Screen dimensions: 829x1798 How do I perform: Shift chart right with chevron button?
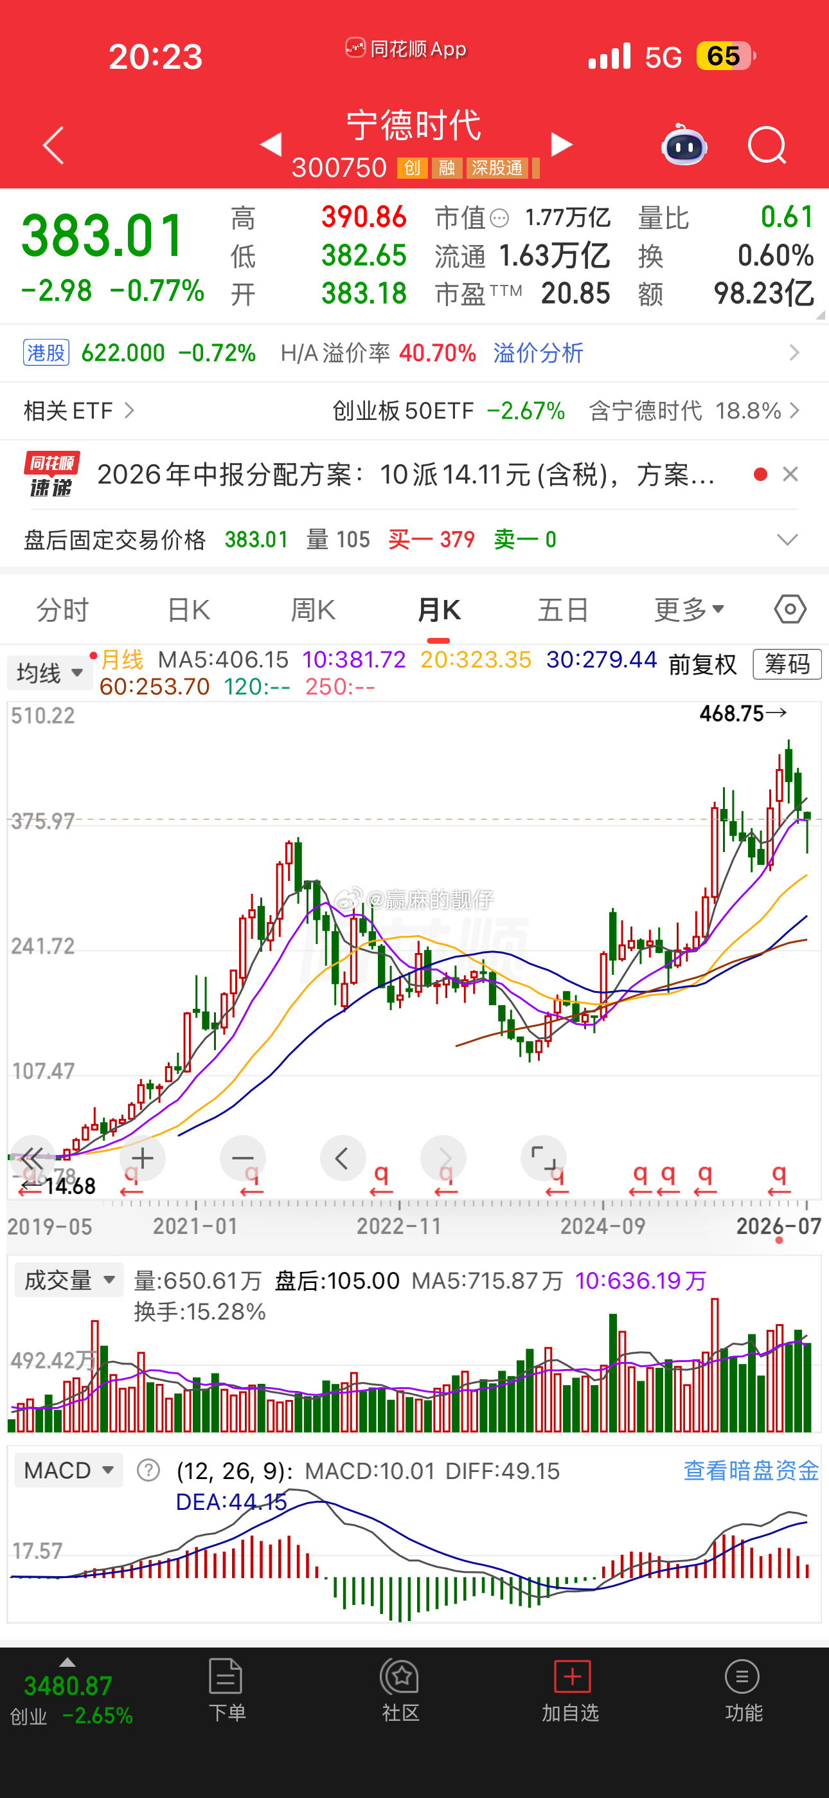click(x=443, y=1158)
